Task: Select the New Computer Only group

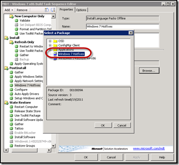Action: click(x=29, y=16)
